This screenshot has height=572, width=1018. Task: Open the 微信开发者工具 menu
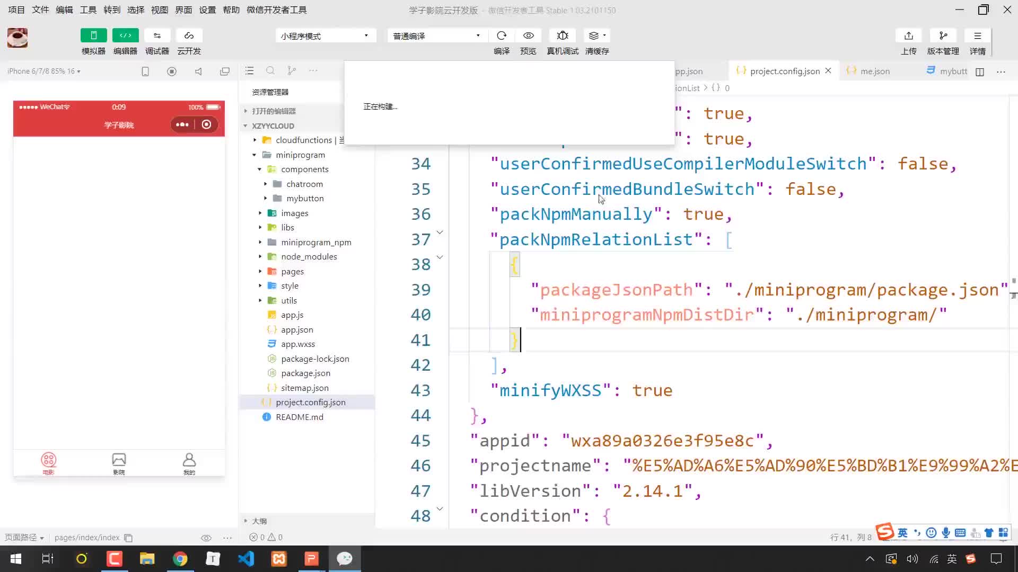pos(277,10)
